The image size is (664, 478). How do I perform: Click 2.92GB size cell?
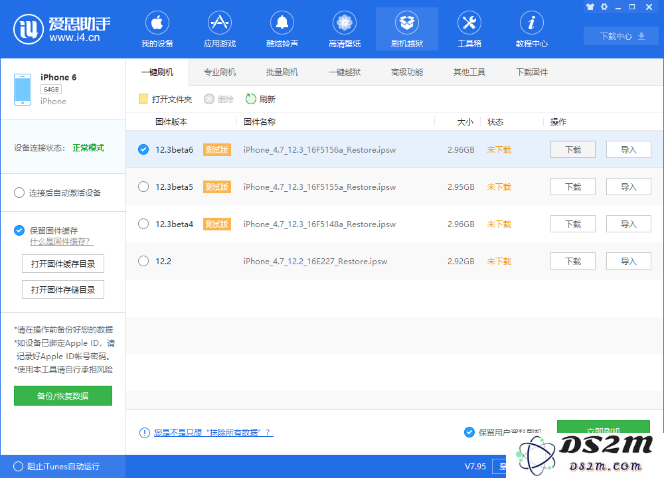pyautogui.click(x=461, y=261)
